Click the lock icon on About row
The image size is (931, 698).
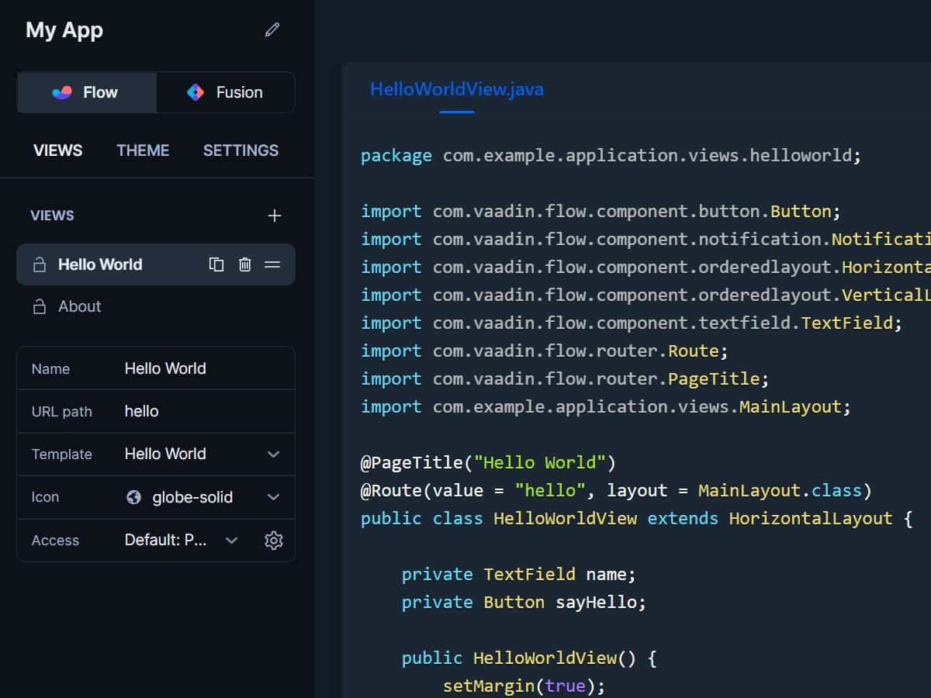pyautogui.click(x=39, y=306)
